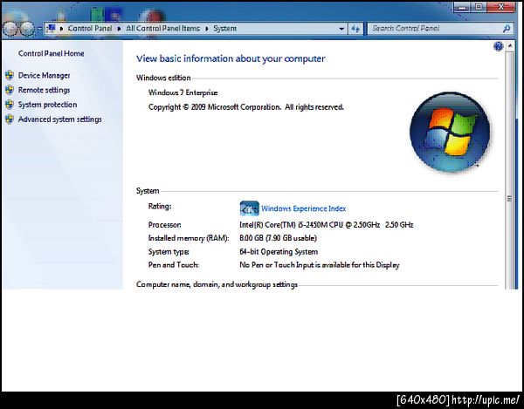The height and width of the screenshot is (409, 524).
Task: Minimize the System window
Action: (461, 7)
